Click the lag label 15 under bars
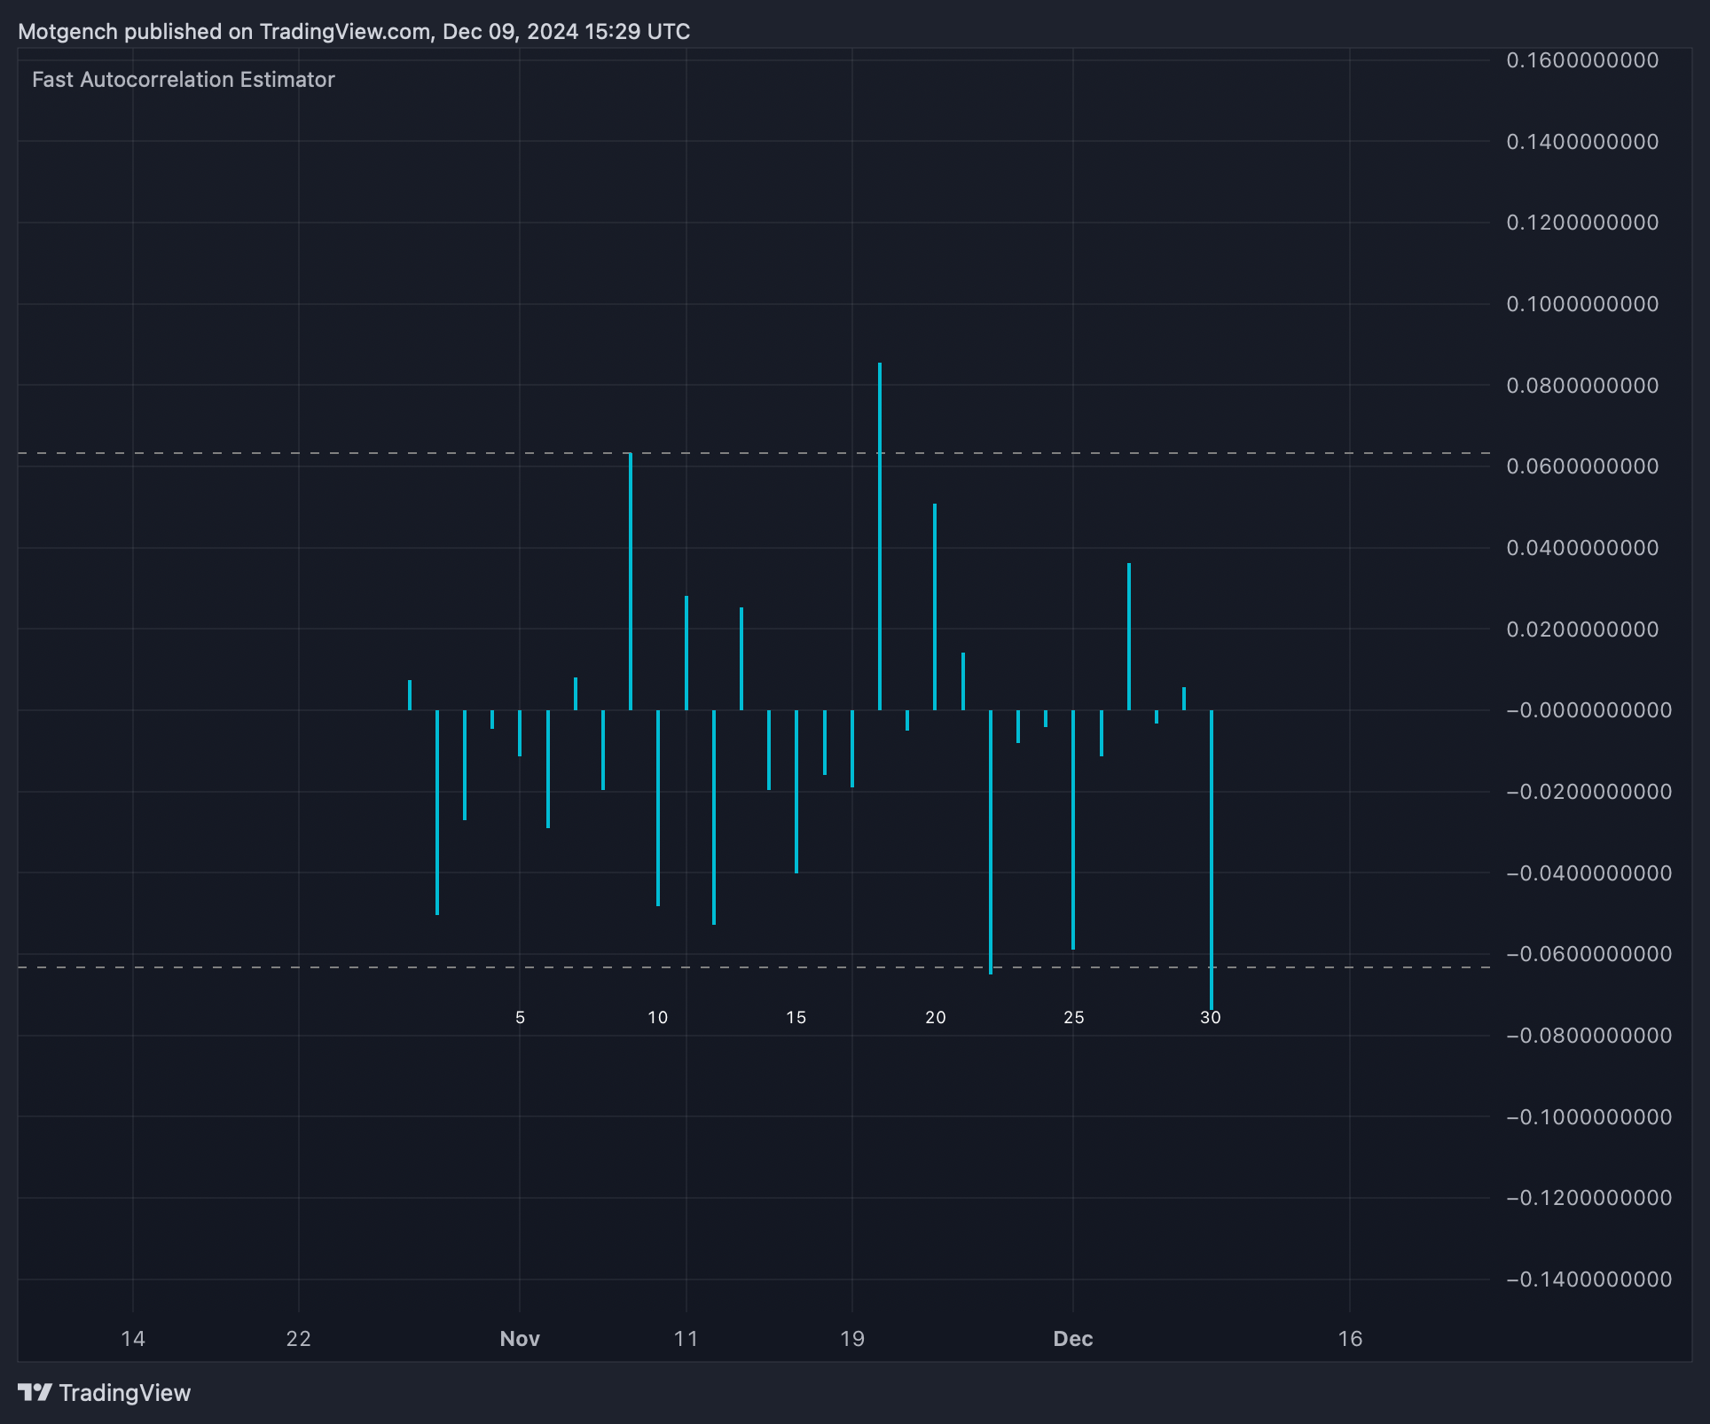 (796, 1018)
